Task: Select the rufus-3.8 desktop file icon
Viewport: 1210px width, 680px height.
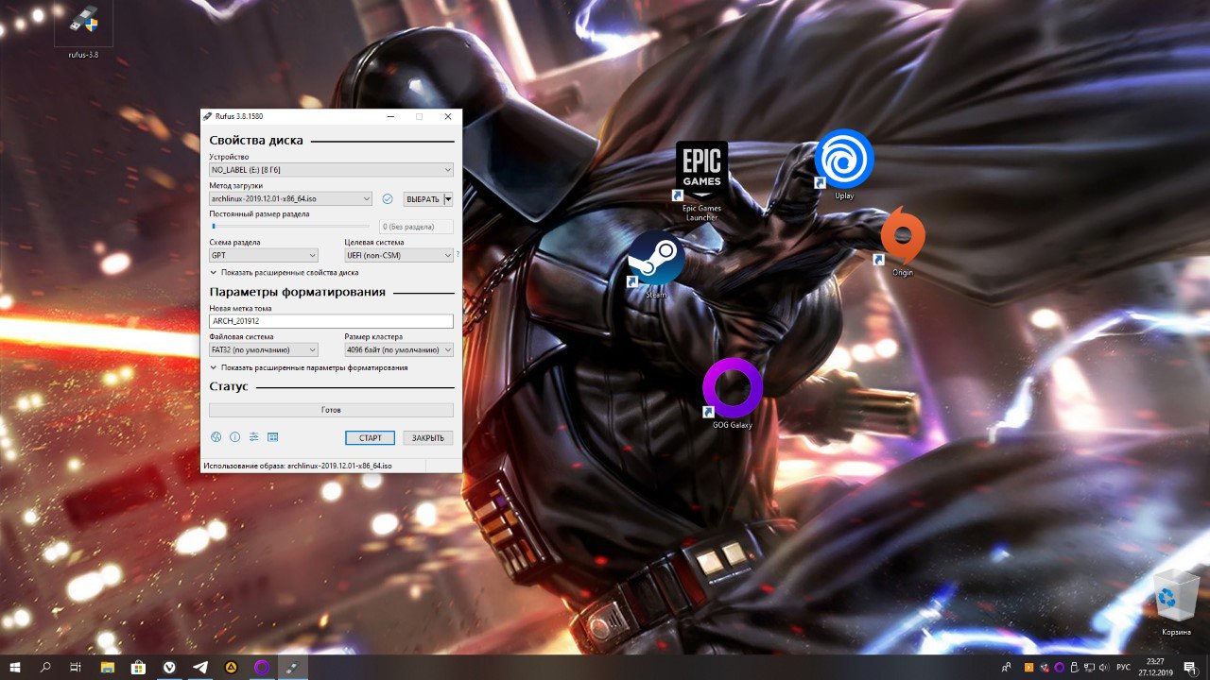Action: click(83, 30)
